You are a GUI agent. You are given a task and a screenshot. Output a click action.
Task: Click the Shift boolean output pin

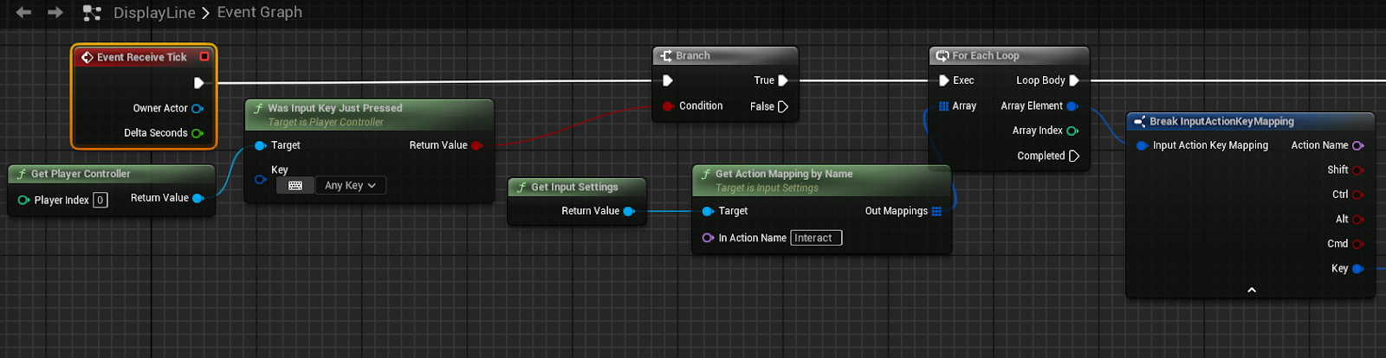click(x=1357, y=170)
